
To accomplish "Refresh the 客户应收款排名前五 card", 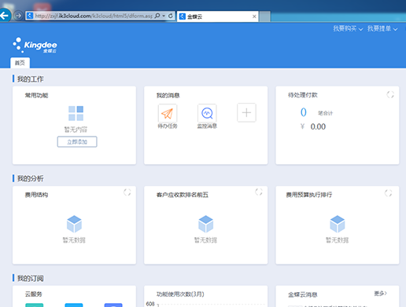I will coord(259,192).
